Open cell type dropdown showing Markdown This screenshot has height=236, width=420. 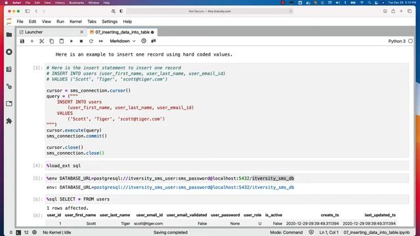click(123, 41)
